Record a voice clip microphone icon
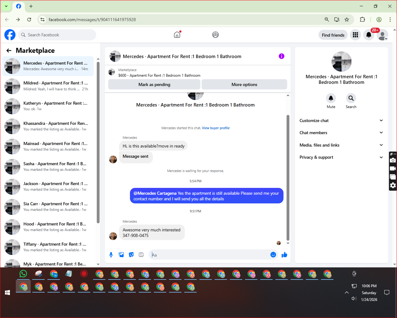Viewport: 397px width, 318px height. click(111, 255)
